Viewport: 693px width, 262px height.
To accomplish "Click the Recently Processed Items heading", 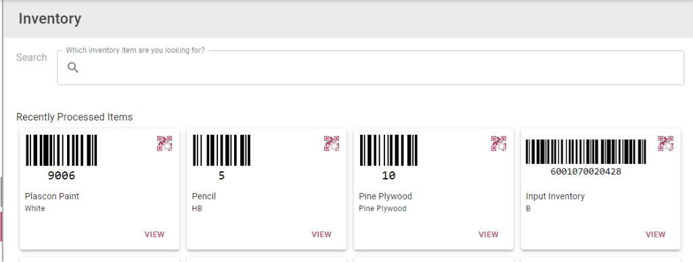I will tap(74, 117).
